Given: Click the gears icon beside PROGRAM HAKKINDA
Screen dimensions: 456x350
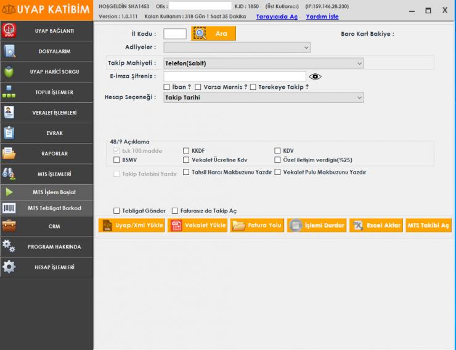Looking at the screenshot, I should point(9,246).
